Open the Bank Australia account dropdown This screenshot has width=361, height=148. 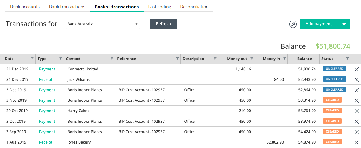(103, 24)
